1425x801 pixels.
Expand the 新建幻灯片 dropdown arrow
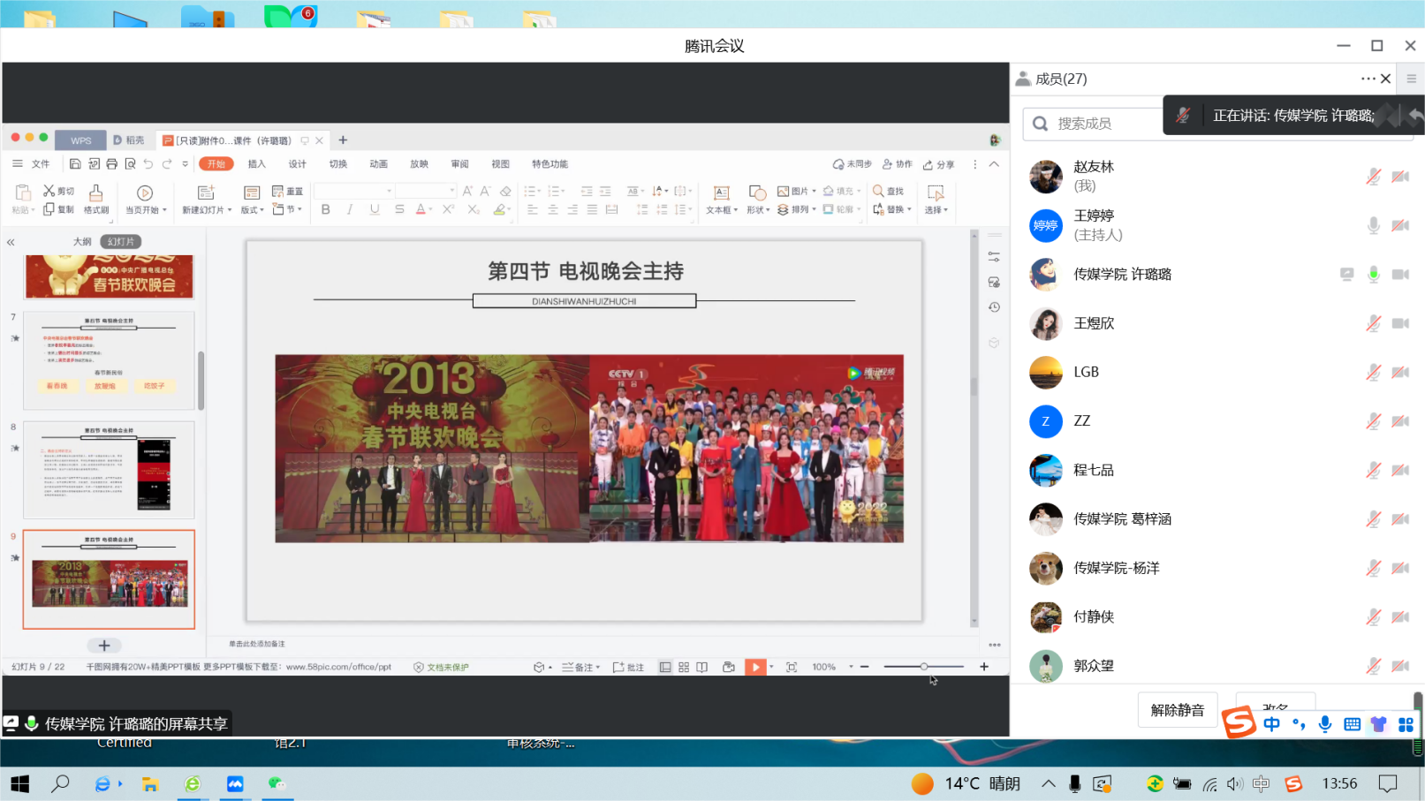click(x=230, y=210)
